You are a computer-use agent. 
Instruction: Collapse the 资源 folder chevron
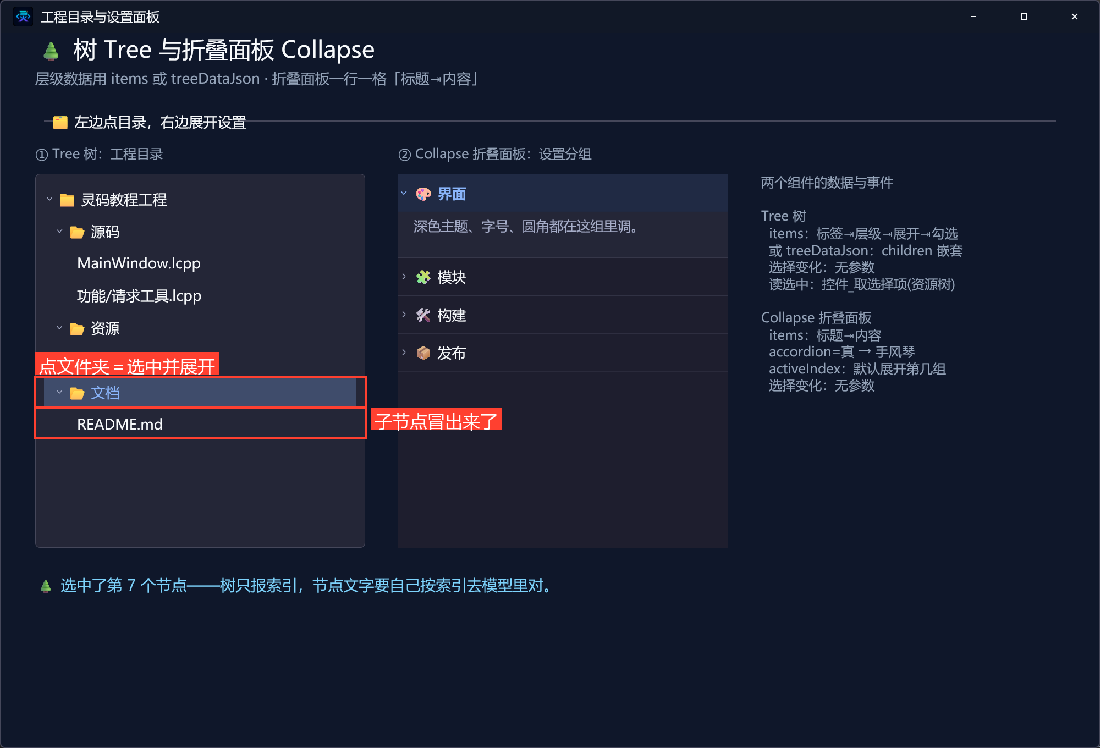tap(59, 328)
